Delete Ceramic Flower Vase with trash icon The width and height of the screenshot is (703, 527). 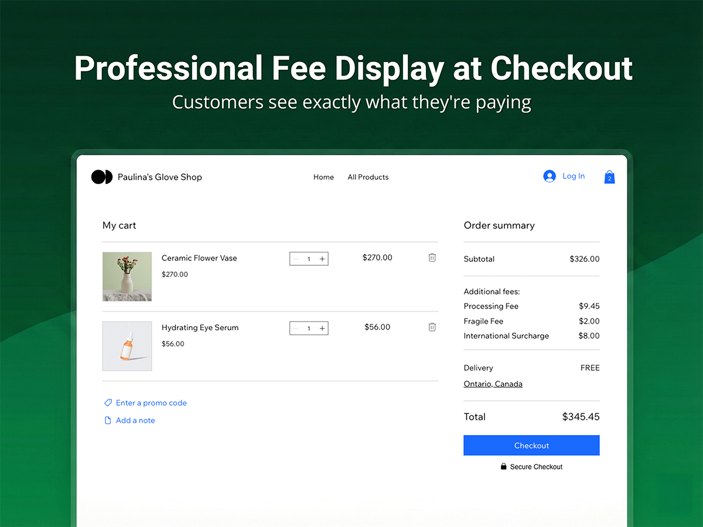(432, 258)
